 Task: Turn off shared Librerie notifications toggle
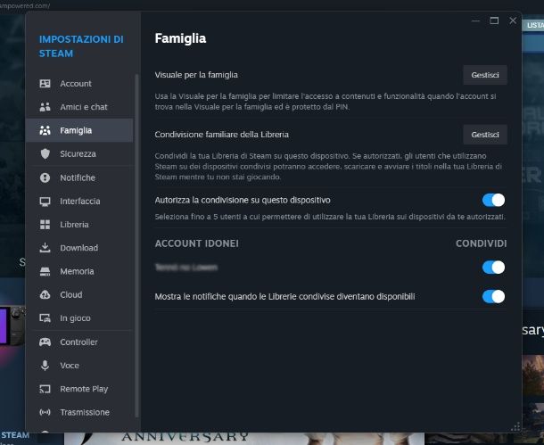[x=493, y=297]
